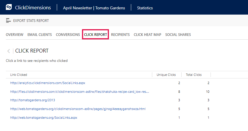The height and width of the screenshot is (131, 248).
Task: Open the analytics.clickdimensions.com SocialLinks link
Action: tap(48, 83)
